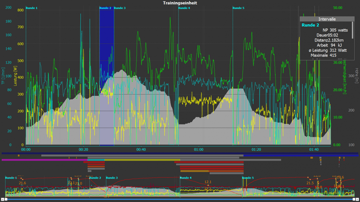Click the Intervalle panel header

point(327,19)
